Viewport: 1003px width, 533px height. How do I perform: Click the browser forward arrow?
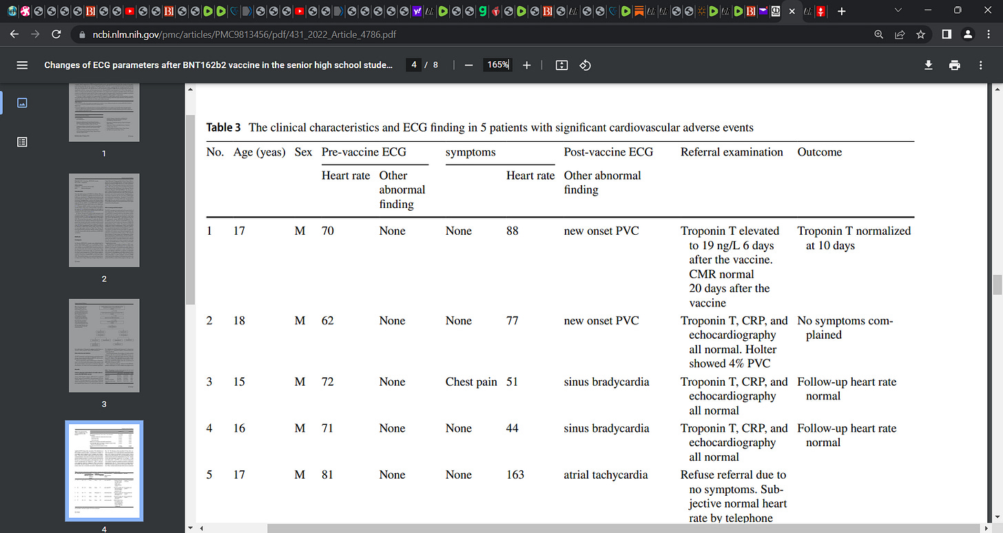[37, 34]
